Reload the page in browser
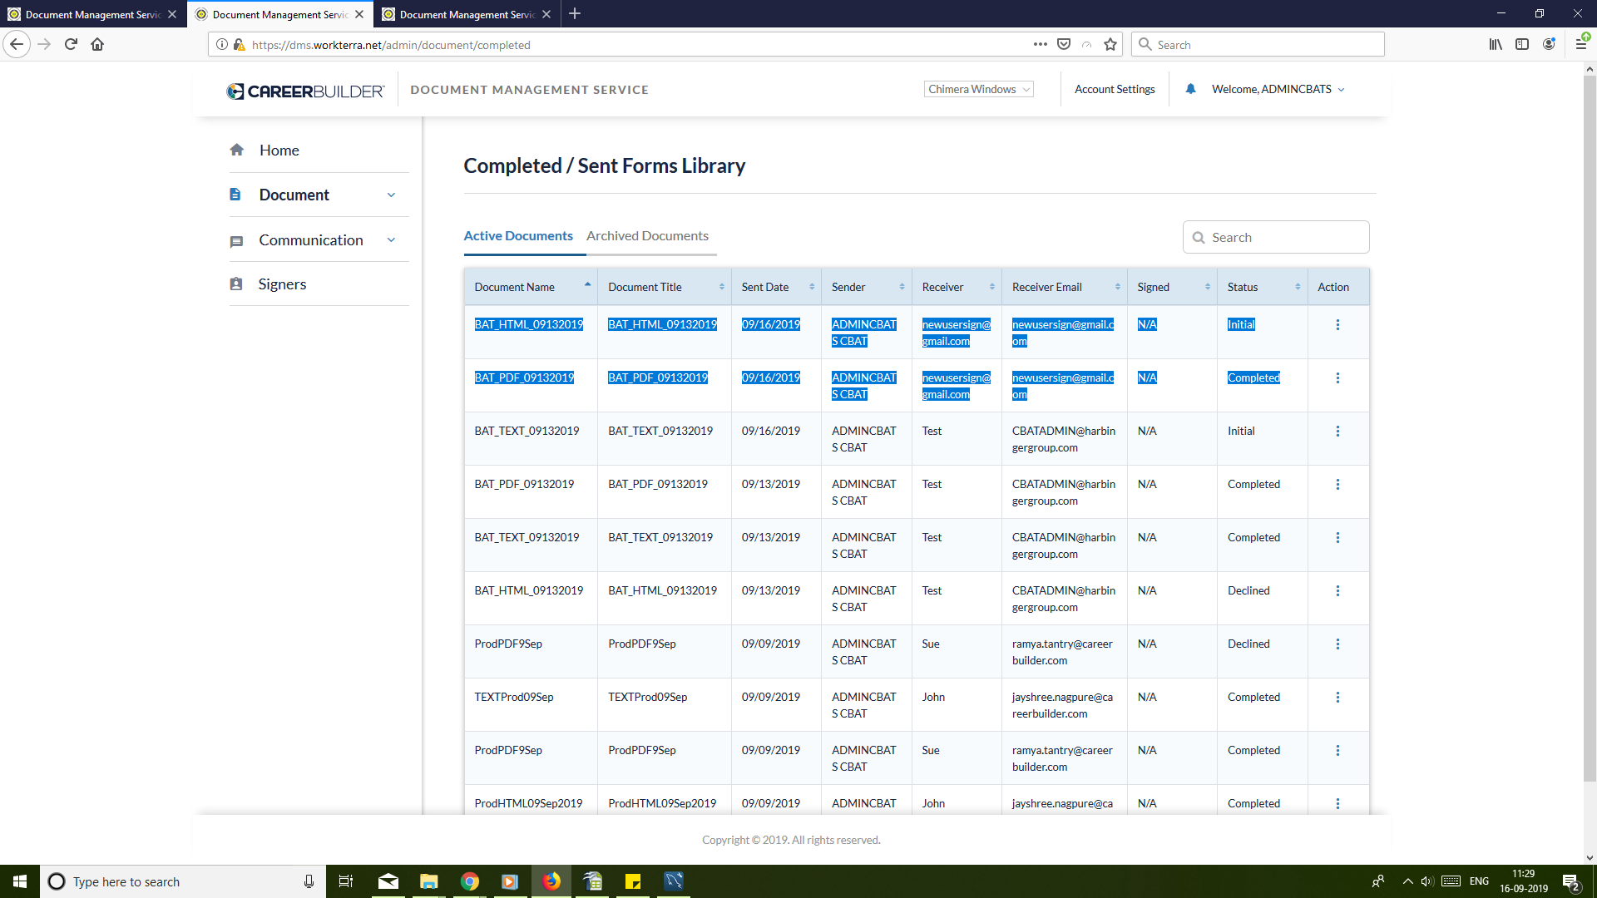 tap(71, 45)
